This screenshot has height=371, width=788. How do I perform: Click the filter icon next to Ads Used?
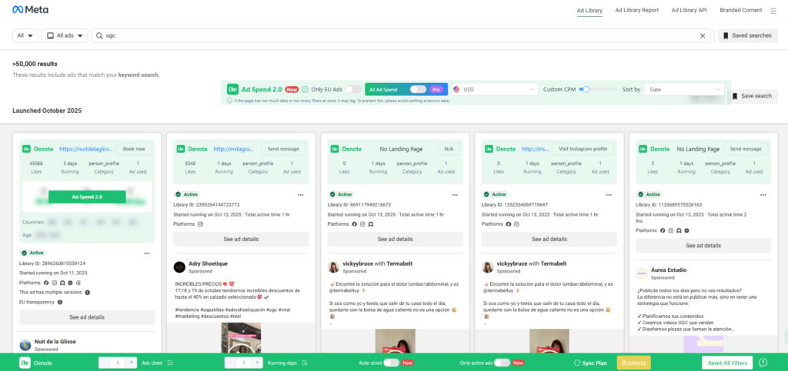(169, 363)
